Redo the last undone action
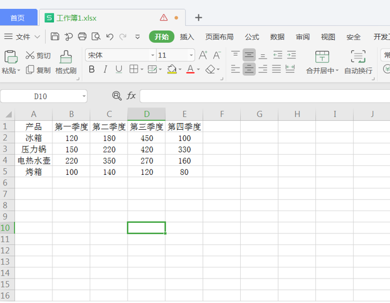 [123, 37]
